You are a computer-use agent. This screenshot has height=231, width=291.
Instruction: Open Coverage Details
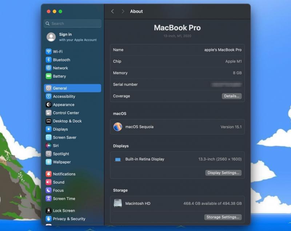tap(232, 96)
